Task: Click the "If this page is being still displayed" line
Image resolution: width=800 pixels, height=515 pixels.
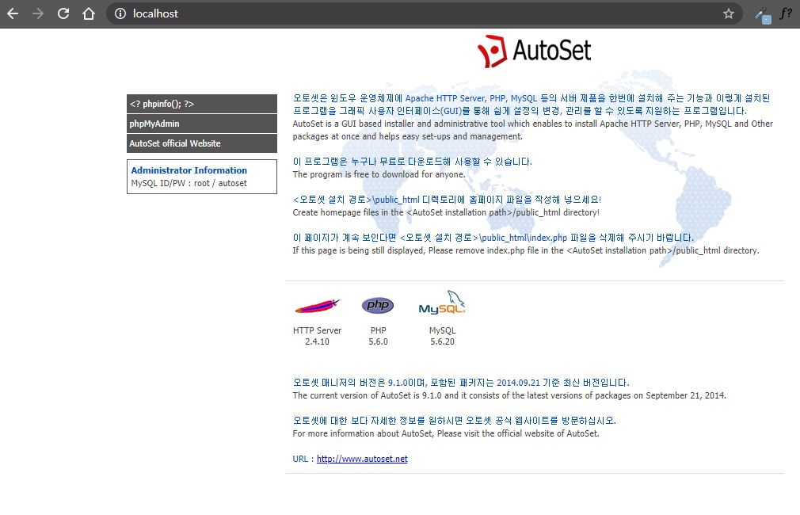Action: tap(526, 250)
